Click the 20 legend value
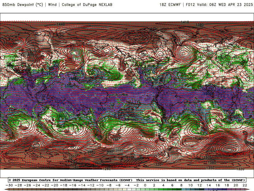Screen dimensions: 254x191 236,185
